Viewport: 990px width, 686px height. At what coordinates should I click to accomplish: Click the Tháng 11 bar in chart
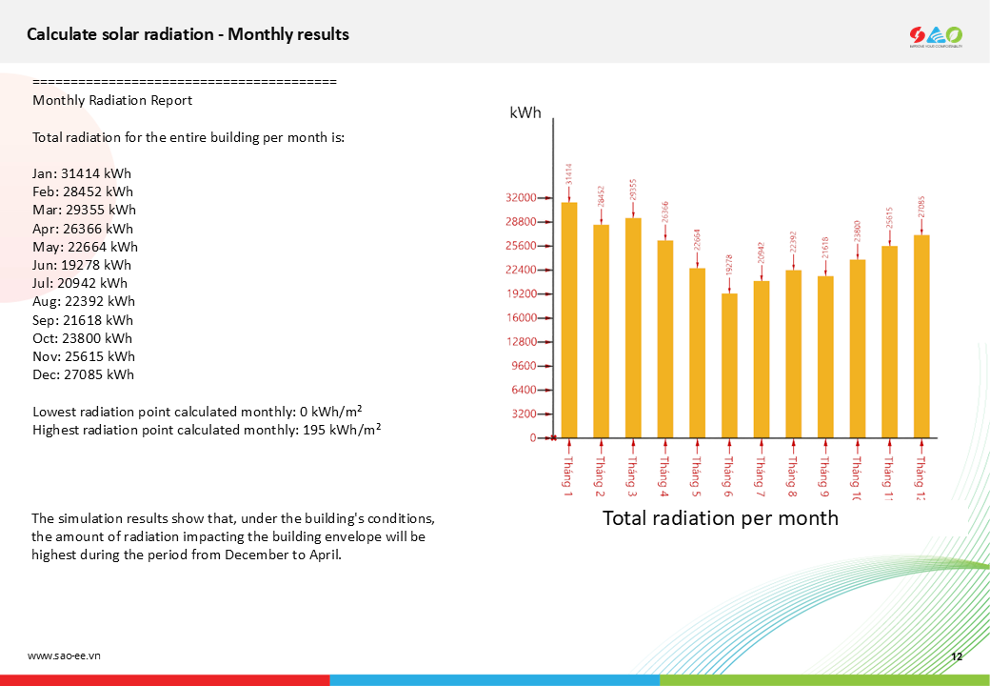pyautogui.click(x=890, y=342)
